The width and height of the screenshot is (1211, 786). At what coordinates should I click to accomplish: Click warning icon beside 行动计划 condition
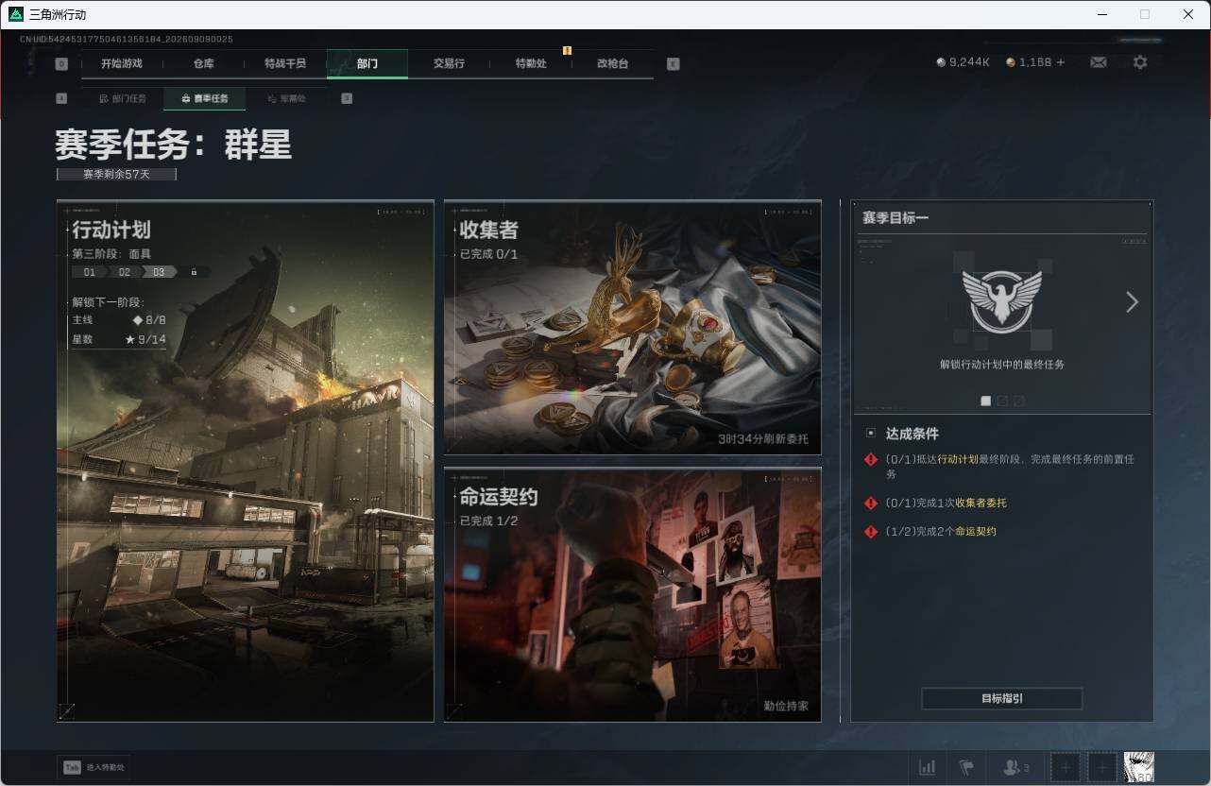[x=871, y=460]
